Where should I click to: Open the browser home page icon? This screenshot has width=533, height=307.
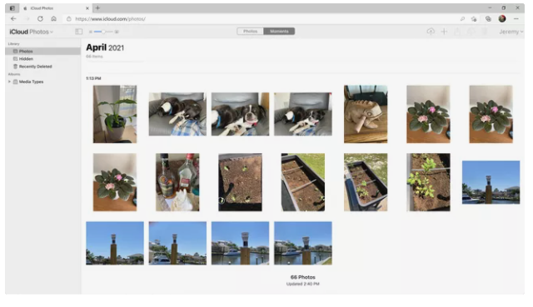point(53,19)
